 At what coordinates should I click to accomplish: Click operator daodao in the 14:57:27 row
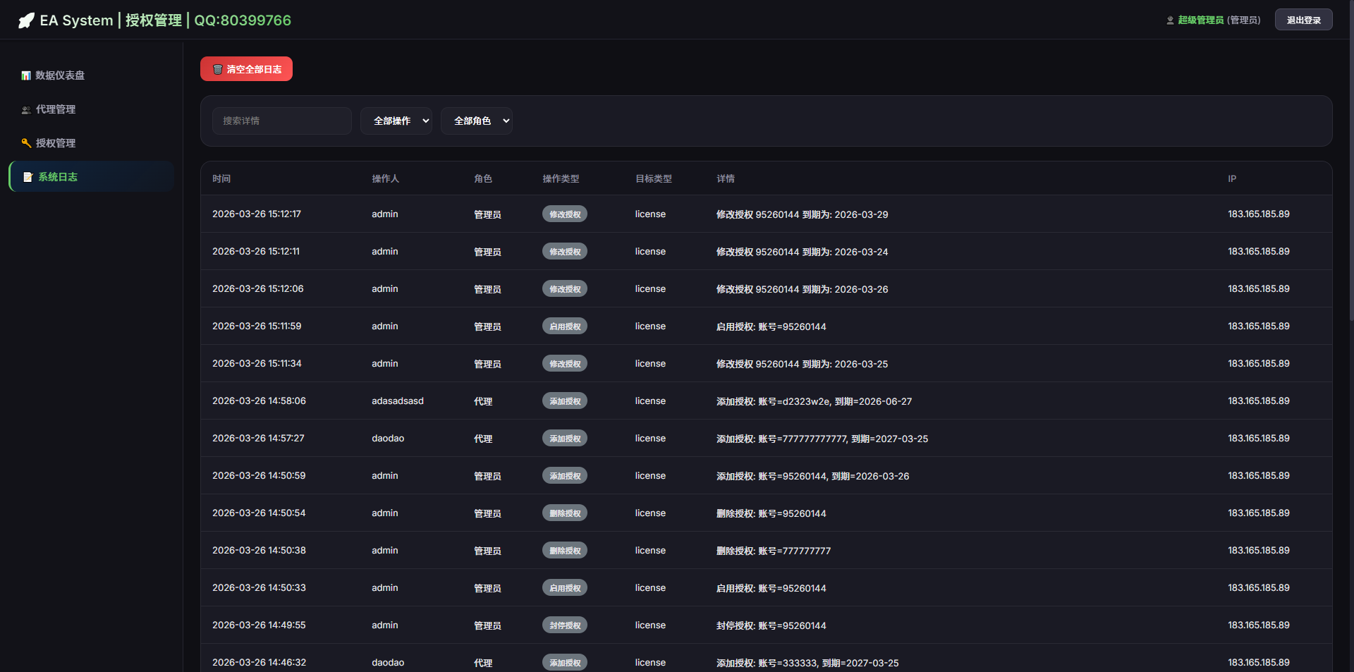click(388, 438)
